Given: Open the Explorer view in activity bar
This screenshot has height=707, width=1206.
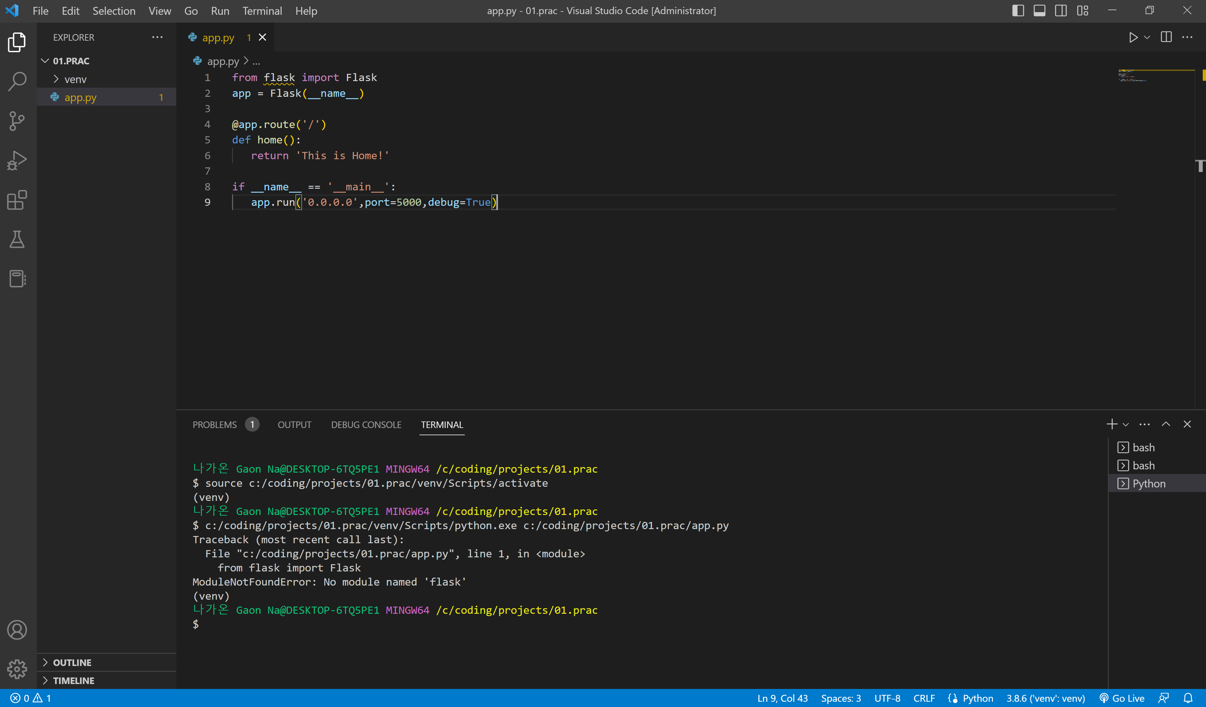Looking at the screenshot, I should [17, 42].
